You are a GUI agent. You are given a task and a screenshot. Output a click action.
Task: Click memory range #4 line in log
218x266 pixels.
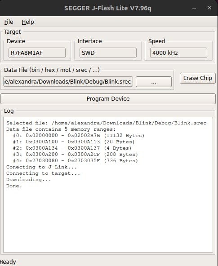pos(76,161)
